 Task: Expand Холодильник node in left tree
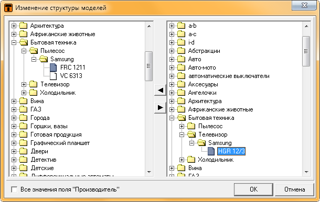click(24, 93)
